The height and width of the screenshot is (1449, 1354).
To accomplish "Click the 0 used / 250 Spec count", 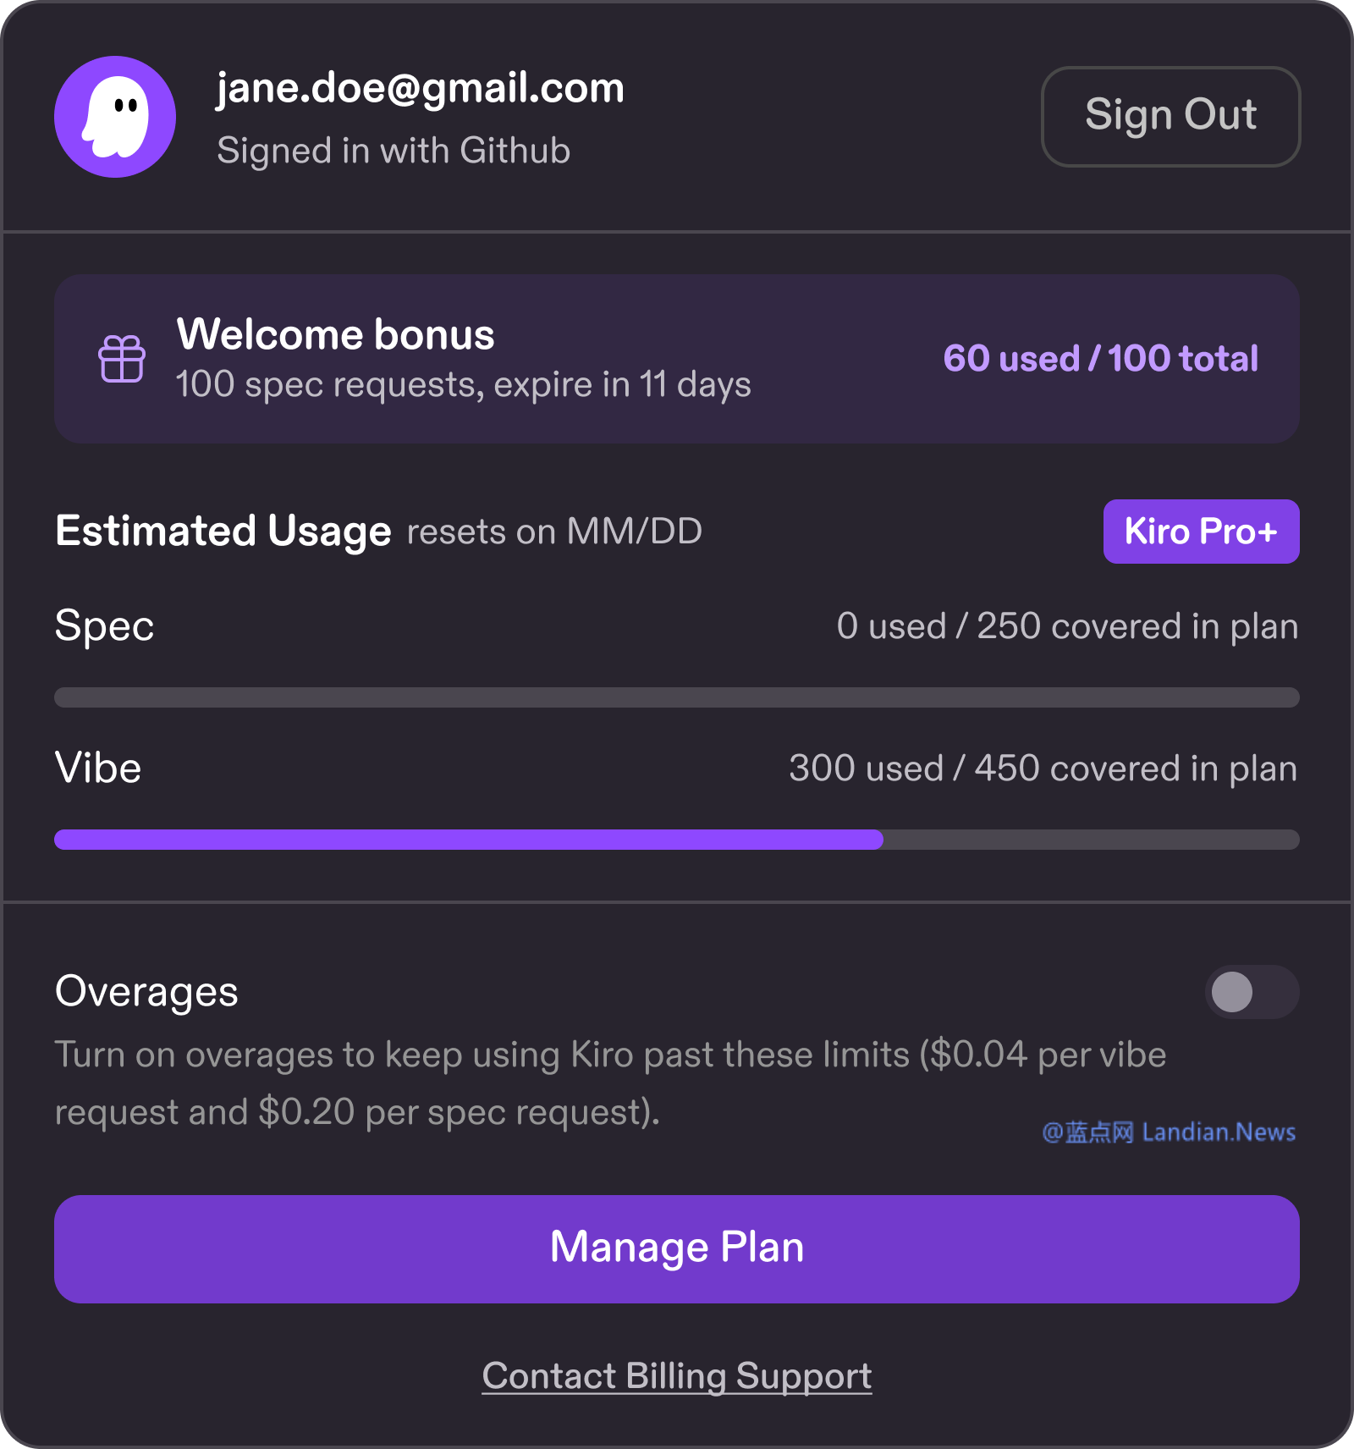I will tap(1067, 626).
